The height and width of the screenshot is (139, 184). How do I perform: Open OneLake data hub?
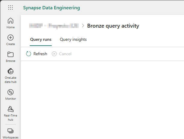click(x=11, y=76)
